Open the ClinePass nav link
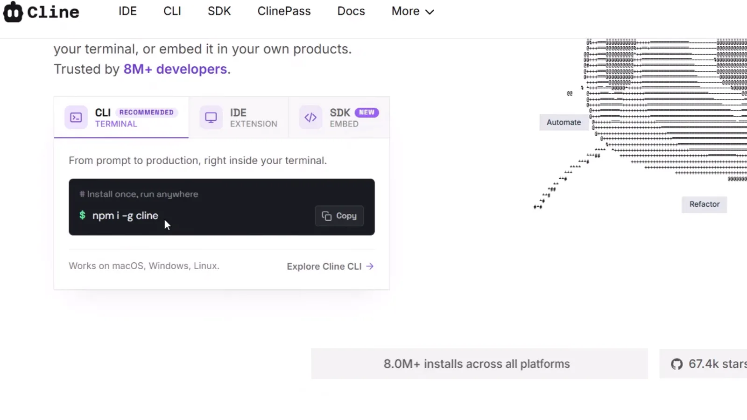 pyautogui.click(x=284, y=11)
